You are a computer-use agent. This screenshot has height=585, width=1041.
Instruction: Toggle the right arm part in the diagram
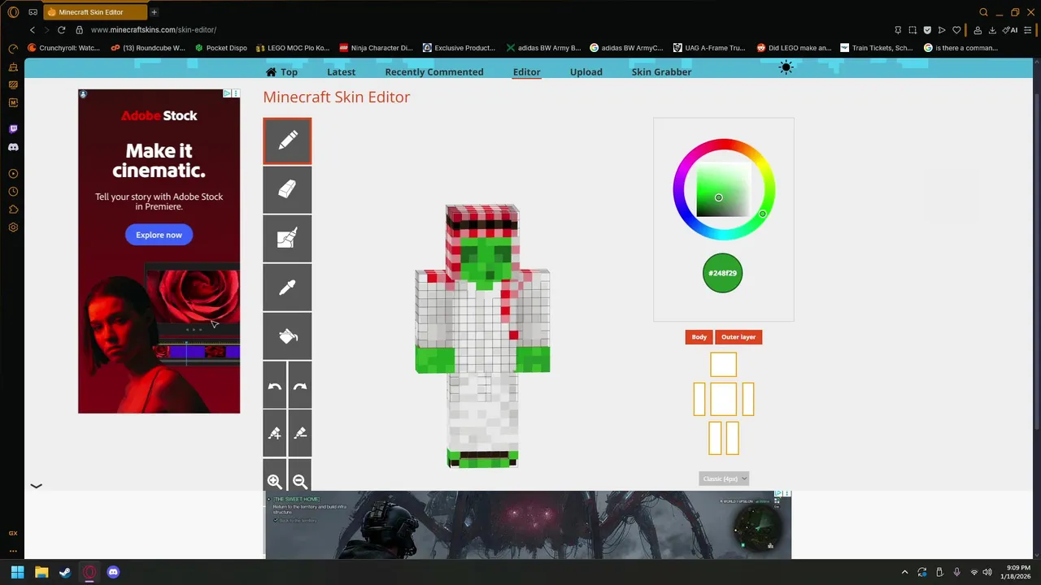[x=748, y=399]
